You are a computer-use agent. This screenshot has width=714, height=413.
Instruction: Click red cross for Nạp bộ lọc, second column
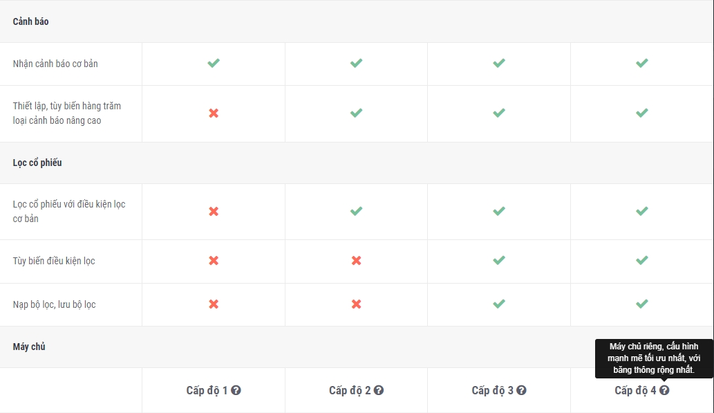[x=357, y=304]
